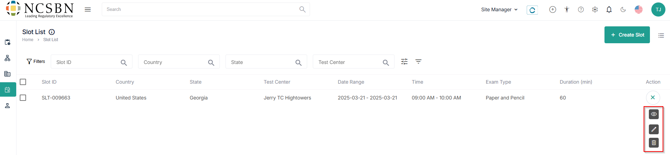Open the list view options menu

pyautogui.click(x=661, y=35)
